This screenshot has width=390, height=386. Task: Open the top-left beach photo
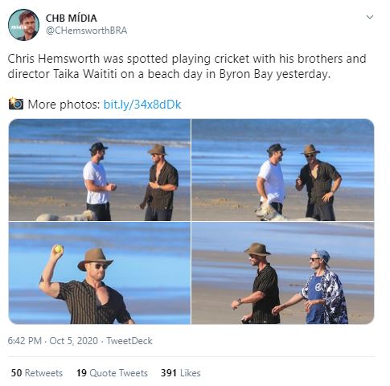pyautogui.click(x=100, y=170)
